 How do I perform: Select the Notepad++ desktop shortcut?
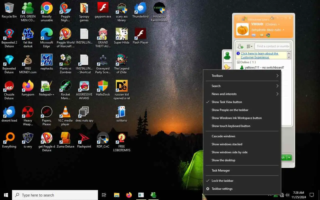tap(47, 88)
